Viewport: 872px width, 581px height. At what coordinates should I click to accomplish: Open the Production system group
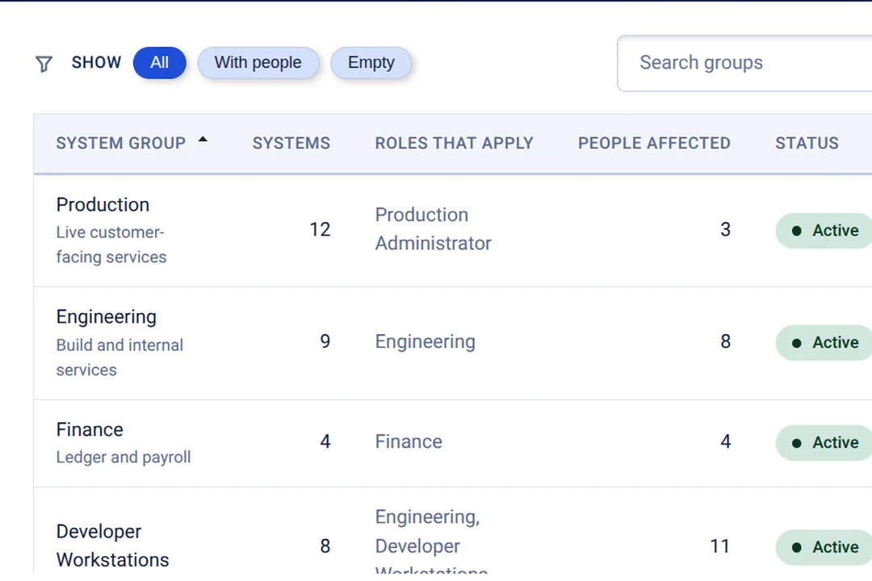103,205
